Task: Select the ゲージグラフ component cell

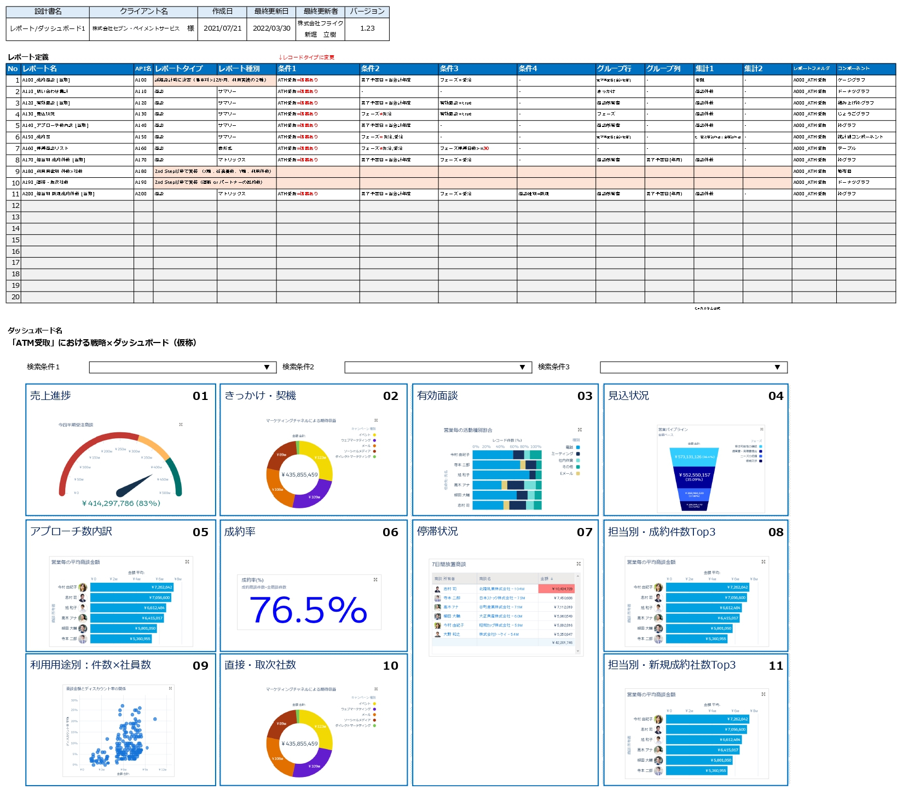Action: pos(866,80)
